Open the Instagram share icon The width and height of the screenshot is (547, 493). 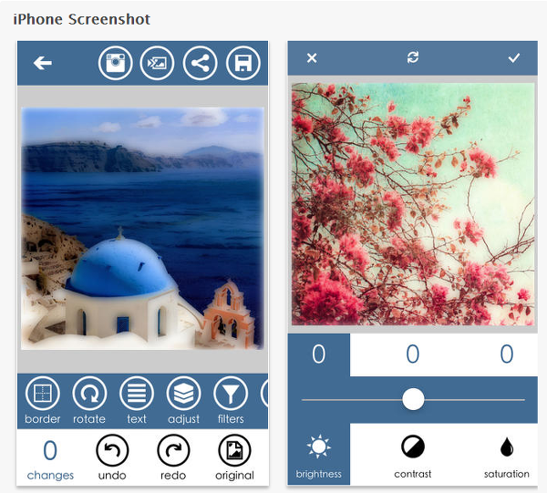(x=115, y=63)
